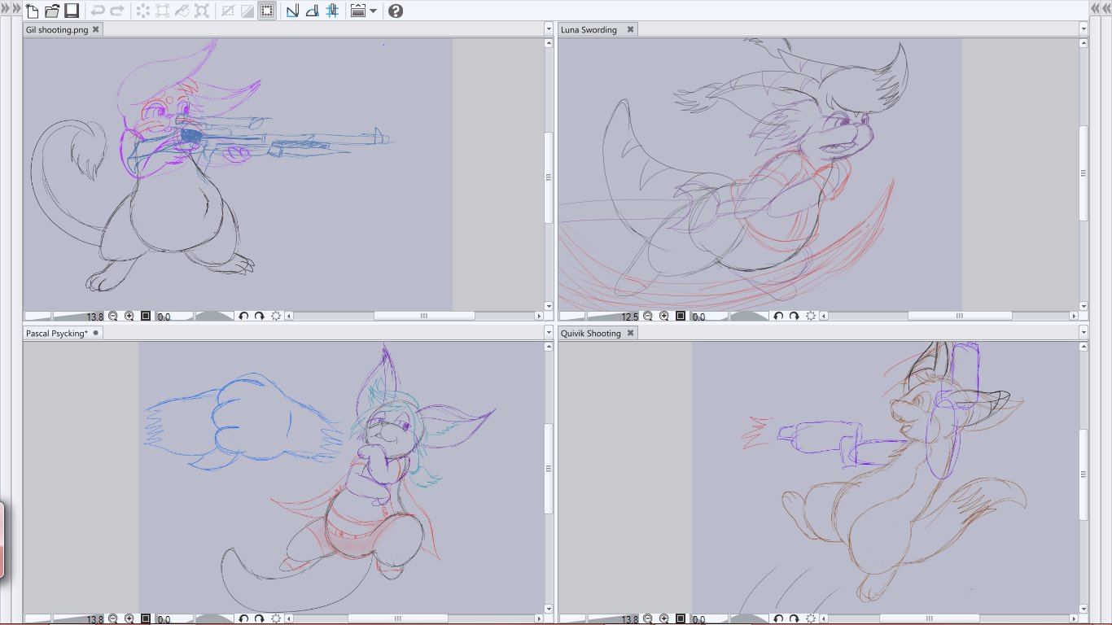Switch to the Gil shooting.png tab
Screen dimensions: 1112x625
[56, 29]
